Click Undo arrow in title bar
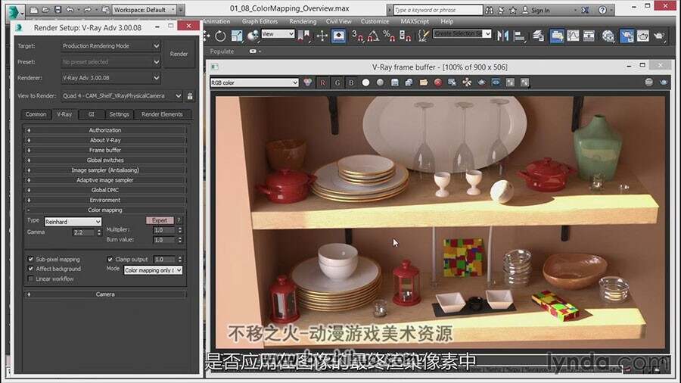 tap(70, 10)
